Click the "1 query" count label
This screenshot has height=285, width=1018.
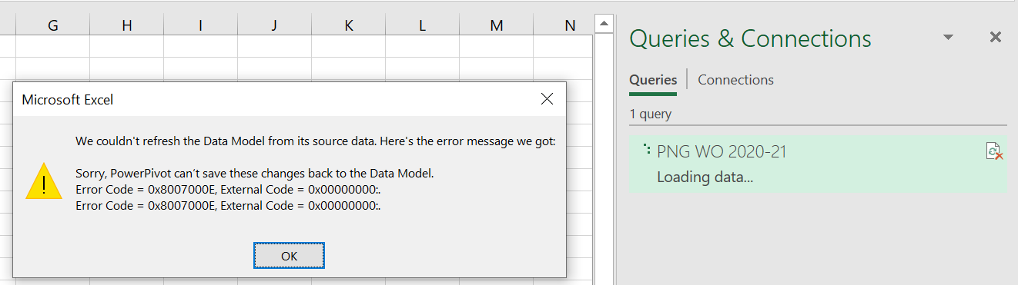pos(650,114)
